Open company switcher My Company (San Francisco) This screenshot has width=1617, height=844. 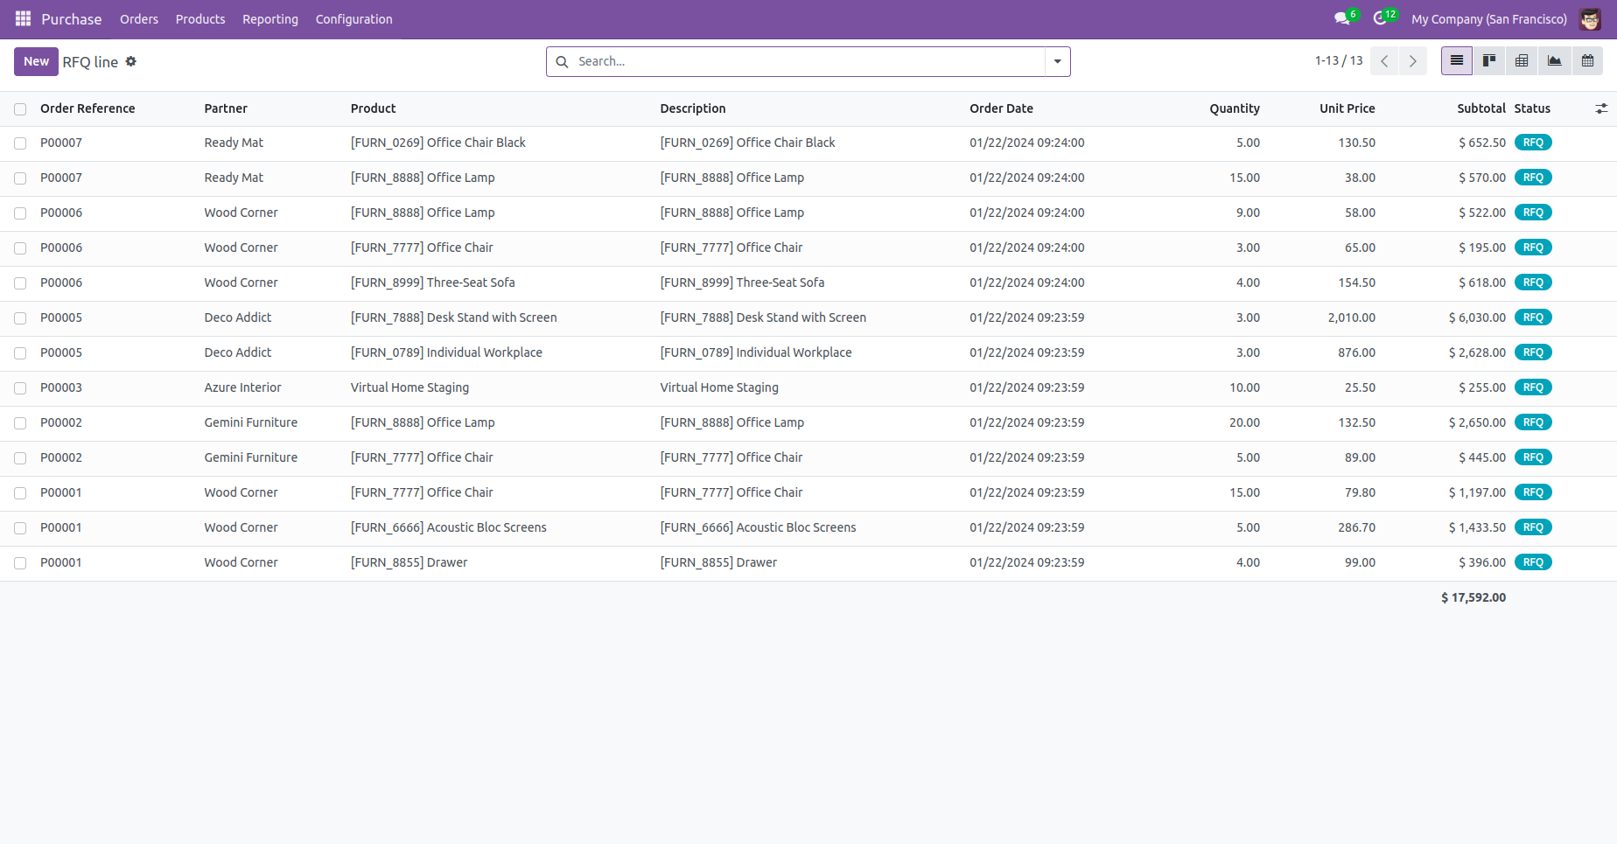click(x=1488, y=19)
